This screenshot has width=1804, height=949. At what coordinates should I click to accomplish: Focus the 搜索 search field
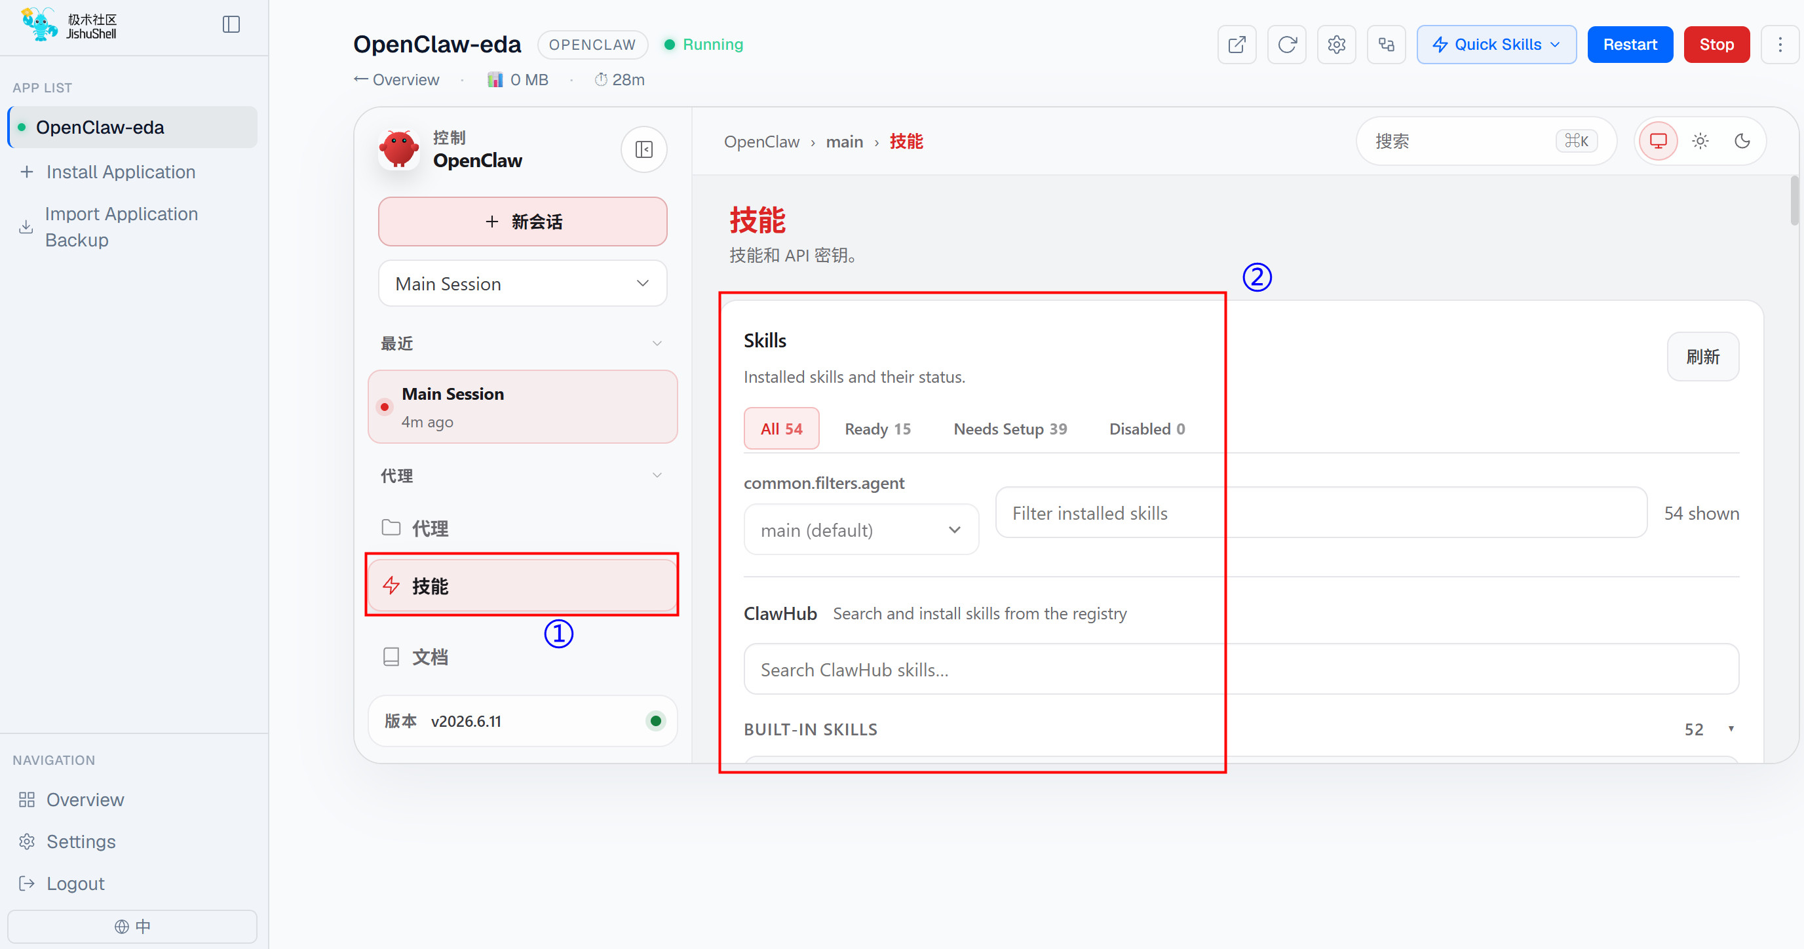pos(1486,142)
